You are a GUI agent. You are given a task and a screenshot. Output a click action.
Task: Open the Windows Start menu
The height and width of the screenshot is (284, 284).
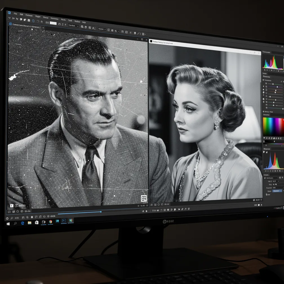8,224
